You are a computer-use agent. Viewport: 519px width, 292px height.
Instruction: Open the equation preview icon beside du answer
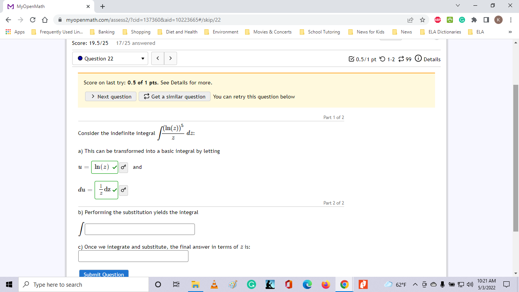pos(123,190)
